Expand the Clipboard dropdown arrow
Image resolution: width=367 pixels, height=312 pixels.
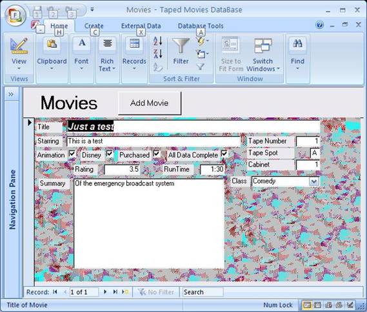click(x=52, y=68)
